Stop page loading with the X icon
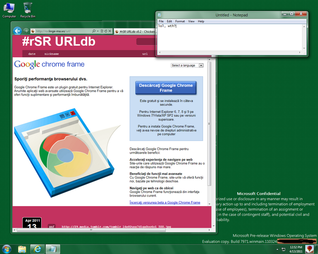318x254 pixels. [110, 31]
